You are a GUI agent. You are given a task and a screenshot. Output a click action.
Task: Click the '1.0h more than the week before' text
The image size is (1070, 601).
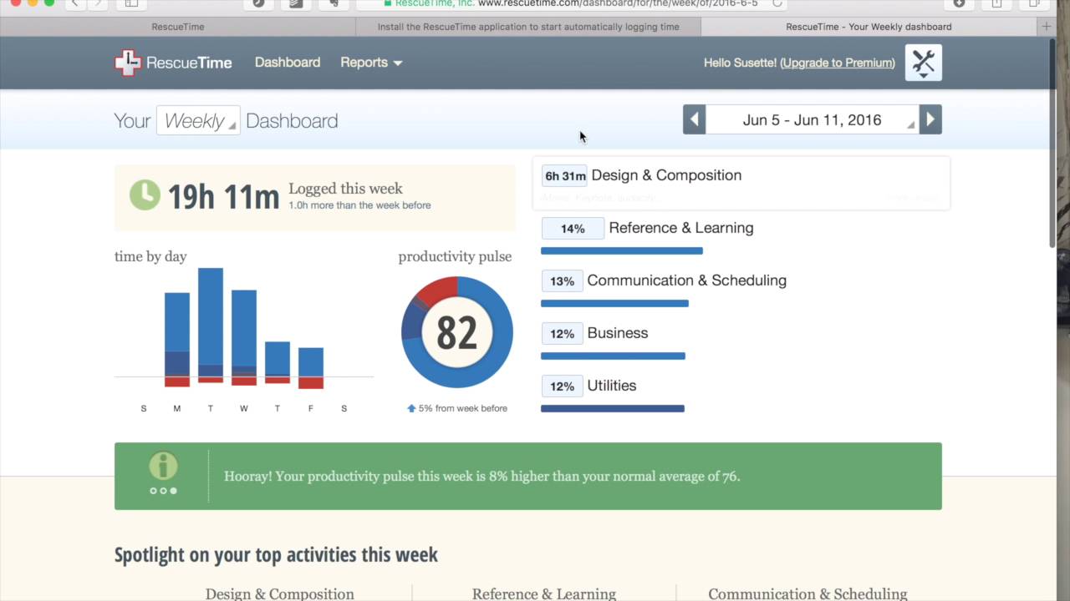pos(359,205)
